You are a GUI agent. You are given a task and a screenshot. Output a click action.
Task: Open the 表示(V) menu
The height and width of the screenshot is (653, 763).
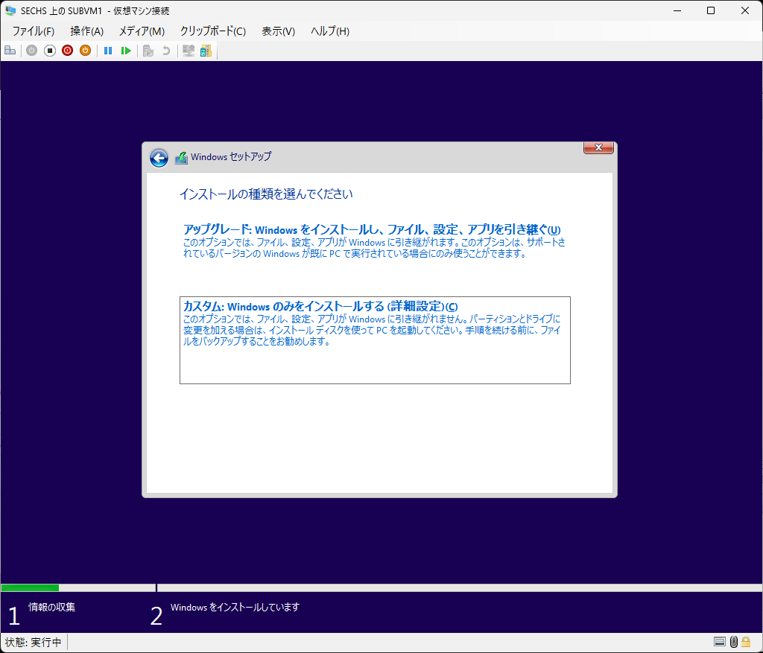coord(278,31)
